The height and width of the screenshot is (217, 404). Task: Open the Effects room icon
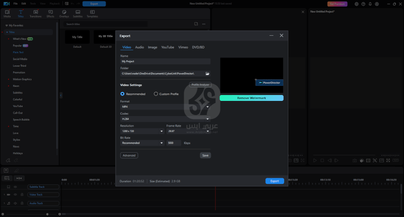coord(50,14)
